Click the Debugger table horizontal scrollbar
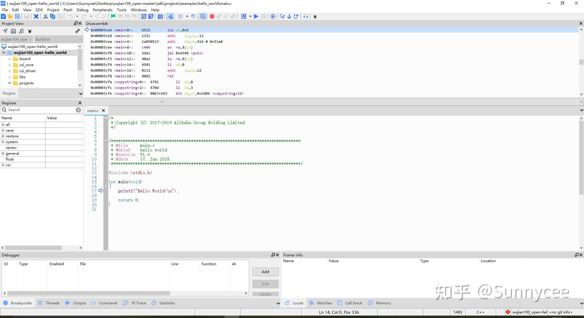This screenshot has width=584, height=318. coord(88,293)
